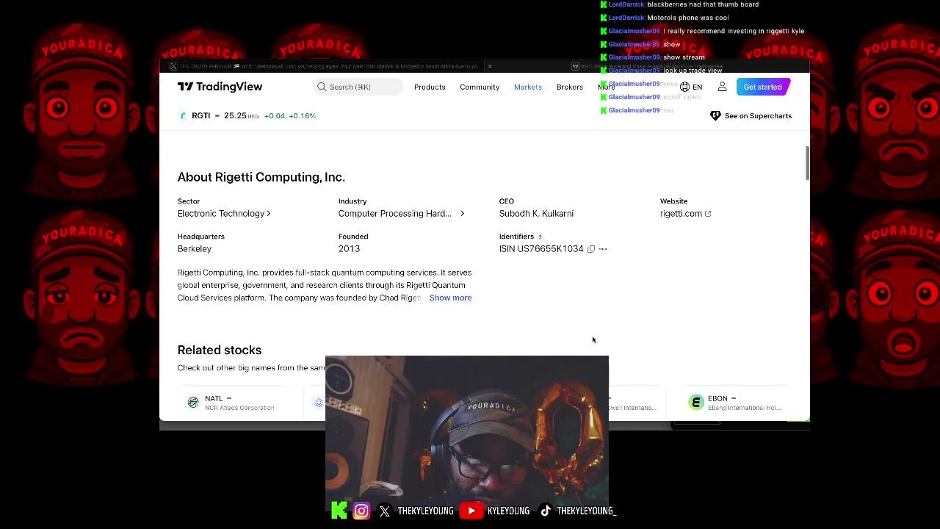Click the Related stocks heading
Screen dimensions: 940x529
tap(220, 350)
